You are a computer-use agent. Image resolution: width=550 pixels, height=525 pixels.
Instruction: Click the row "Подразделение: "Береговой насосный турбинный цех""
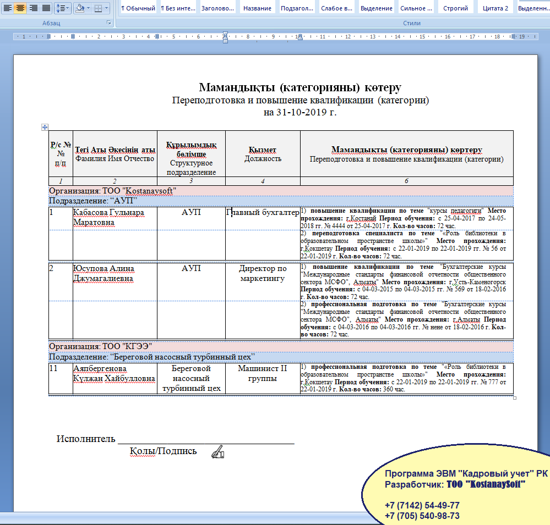281,357
